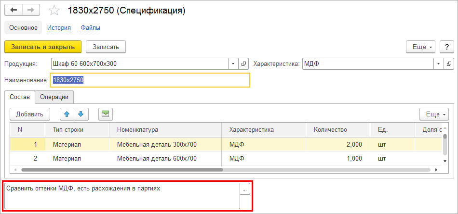Switch to the Основное section
458x214 pixels.
(x=23, y=28)
